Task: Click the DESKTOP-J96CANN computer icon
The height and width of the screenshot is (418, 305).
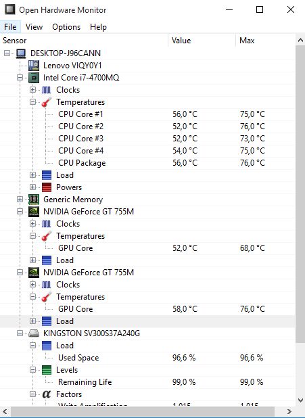Action: 21,53
